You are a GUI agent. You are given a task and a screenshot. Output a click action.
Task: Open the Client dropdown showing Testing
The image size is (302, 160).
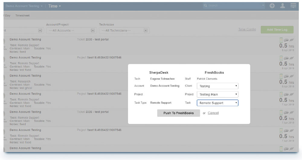(x=217, y=86)
